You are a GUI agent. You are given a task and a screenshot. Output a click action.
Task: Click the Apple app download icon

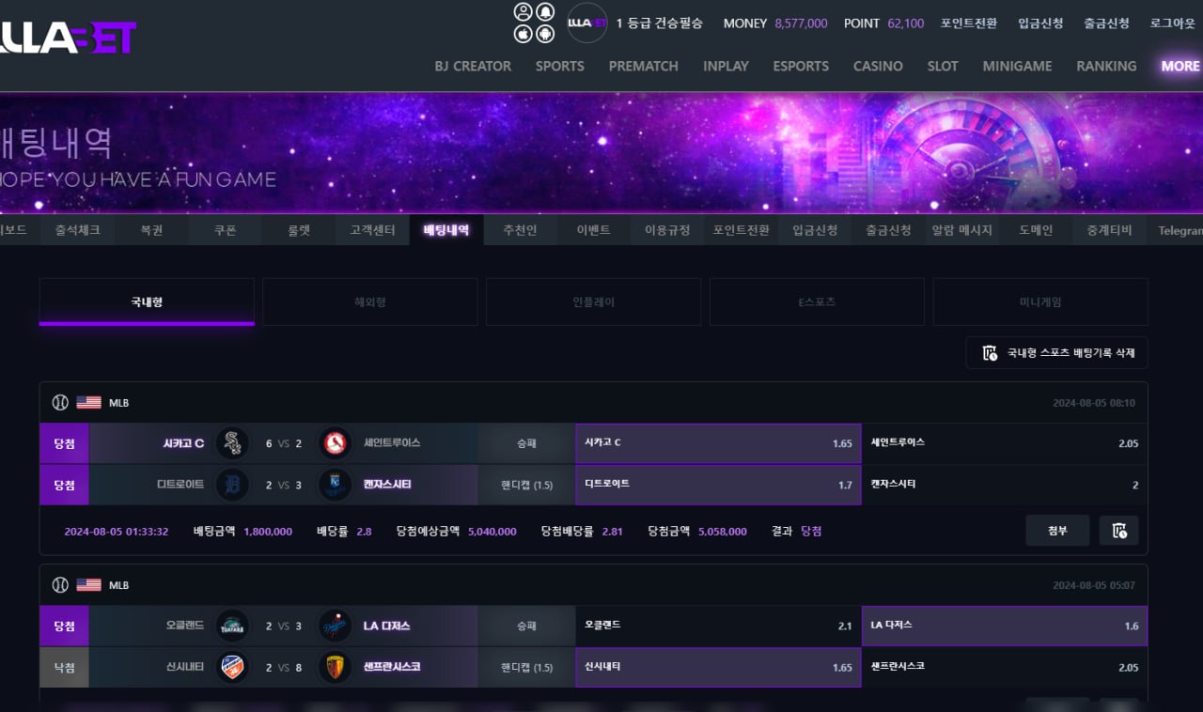(x=523, y=34)
